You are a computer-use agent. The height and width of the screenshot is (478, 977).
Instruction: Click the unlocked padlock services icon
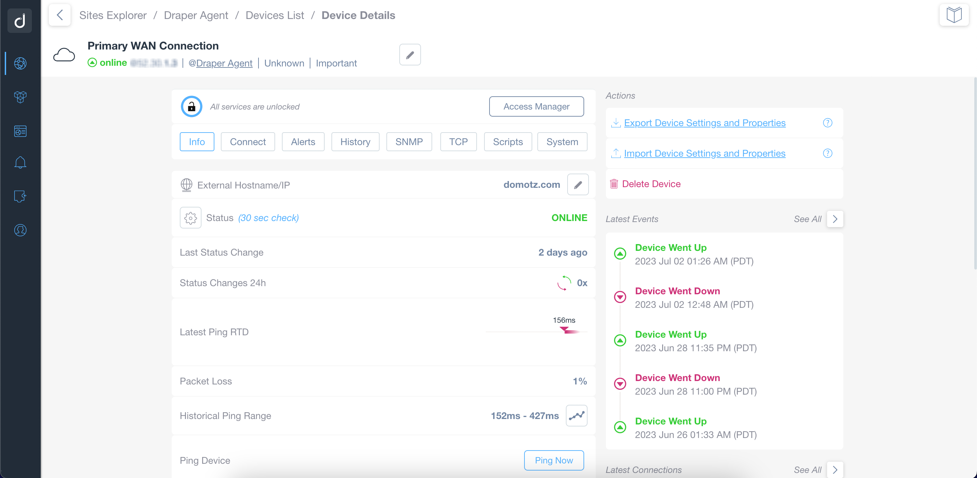(191, 106)
